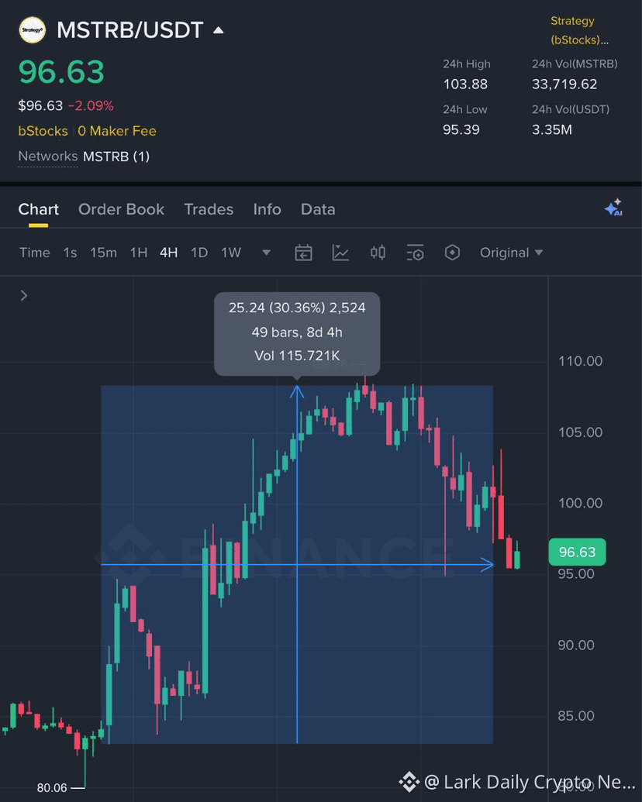This screenshot has height=802, width=642.
Task: Click the 90.00 price axis label
Action: pos(576,645)
